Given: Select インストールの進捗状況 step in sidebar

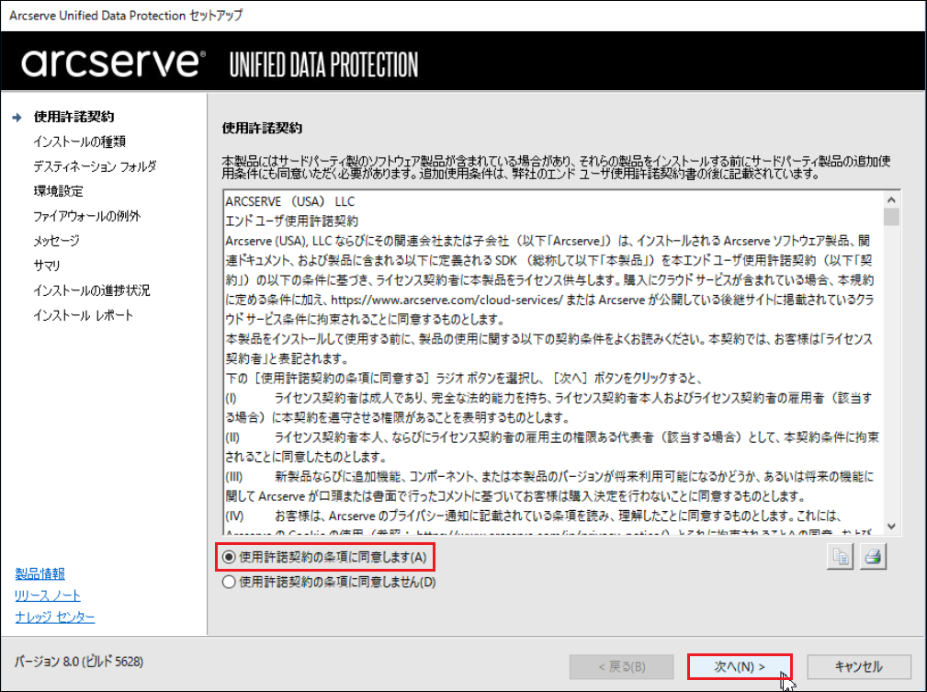Looking at the screenshot, I should (92, 290).
